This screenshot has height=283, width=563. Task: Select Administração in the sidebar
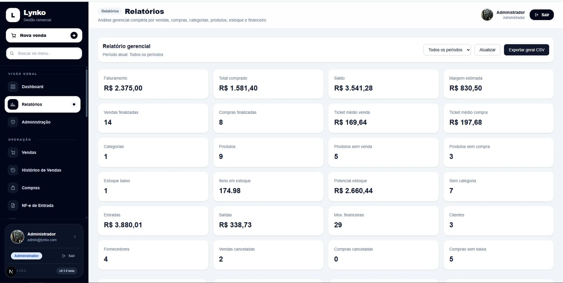tap(43, 122)
